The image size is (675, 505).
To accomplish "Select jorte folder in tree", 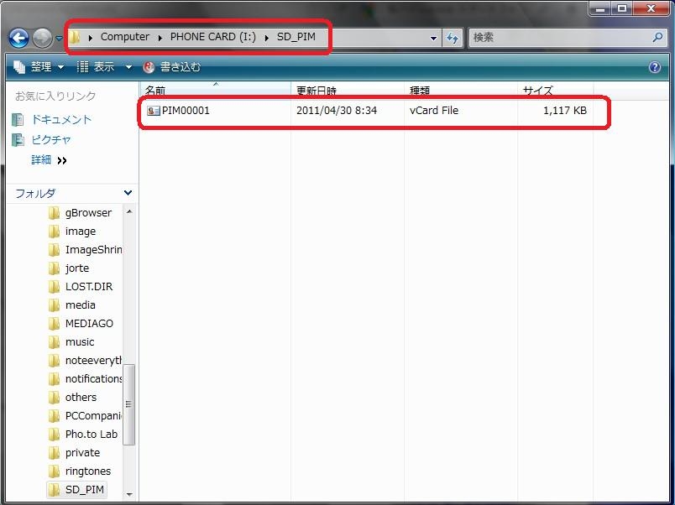I will click(x=77, y=268).
